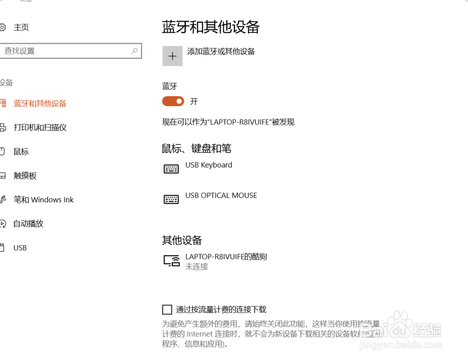
Task: Enable 通过按流量计费的连接下载
Action: [x=167, y=309]
